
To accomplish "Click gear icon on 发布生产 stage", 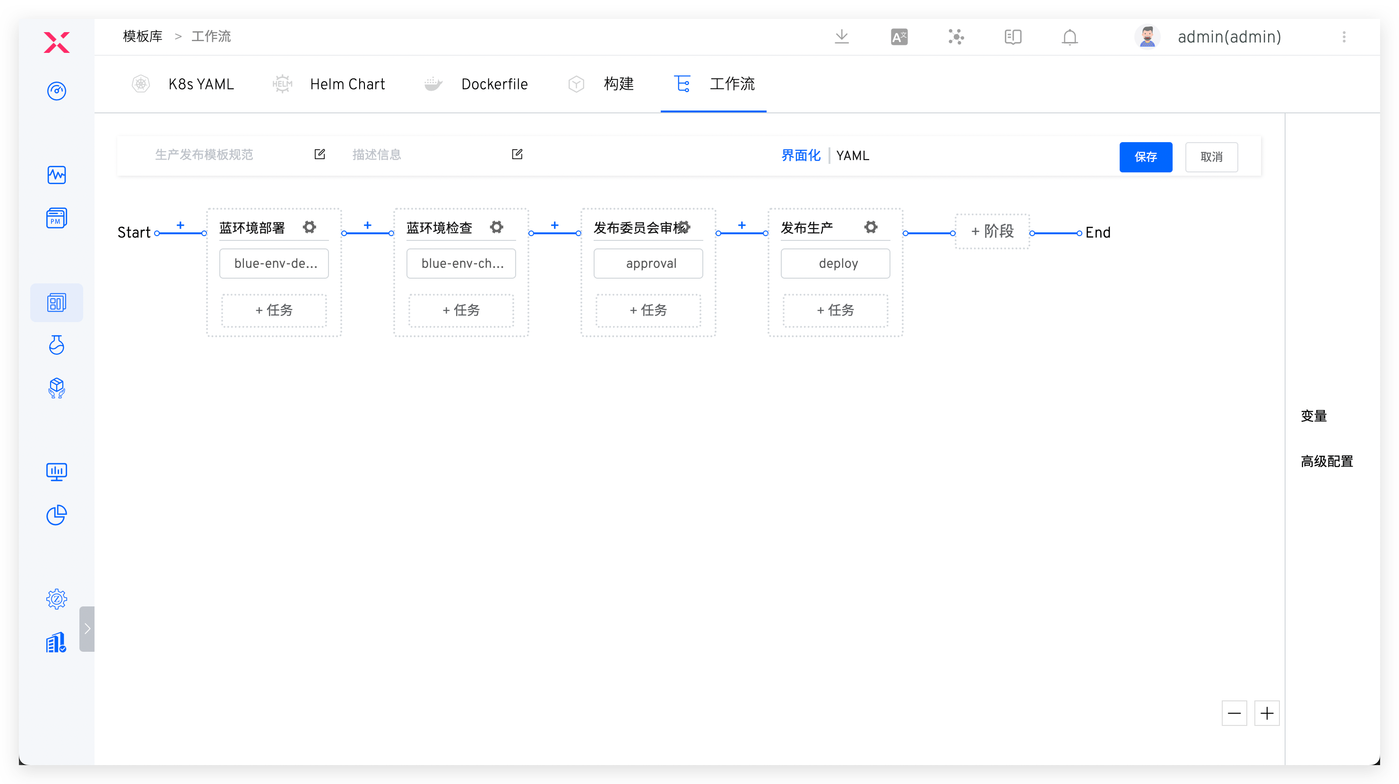I will [871, 227].
